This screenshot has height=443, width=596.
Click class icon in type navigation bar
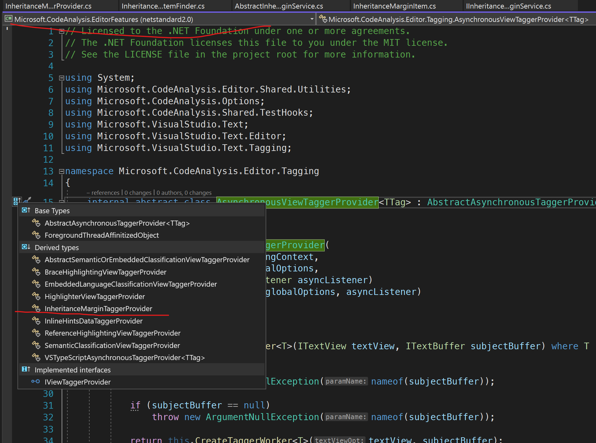tap(323, 19)
